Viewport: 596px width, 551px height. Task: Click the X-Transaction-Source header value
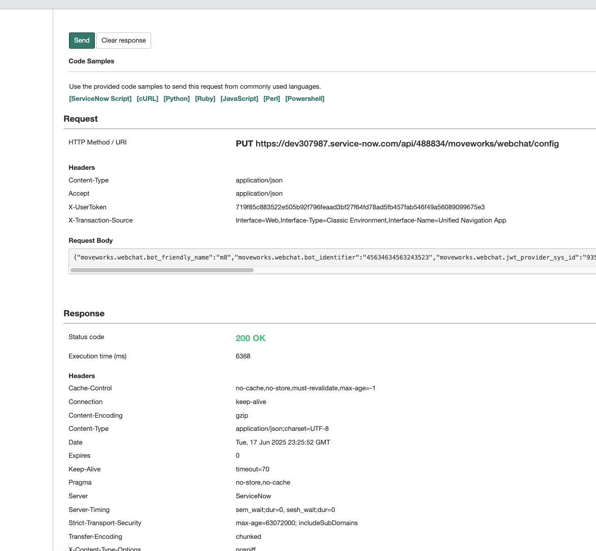coord(371,221)
